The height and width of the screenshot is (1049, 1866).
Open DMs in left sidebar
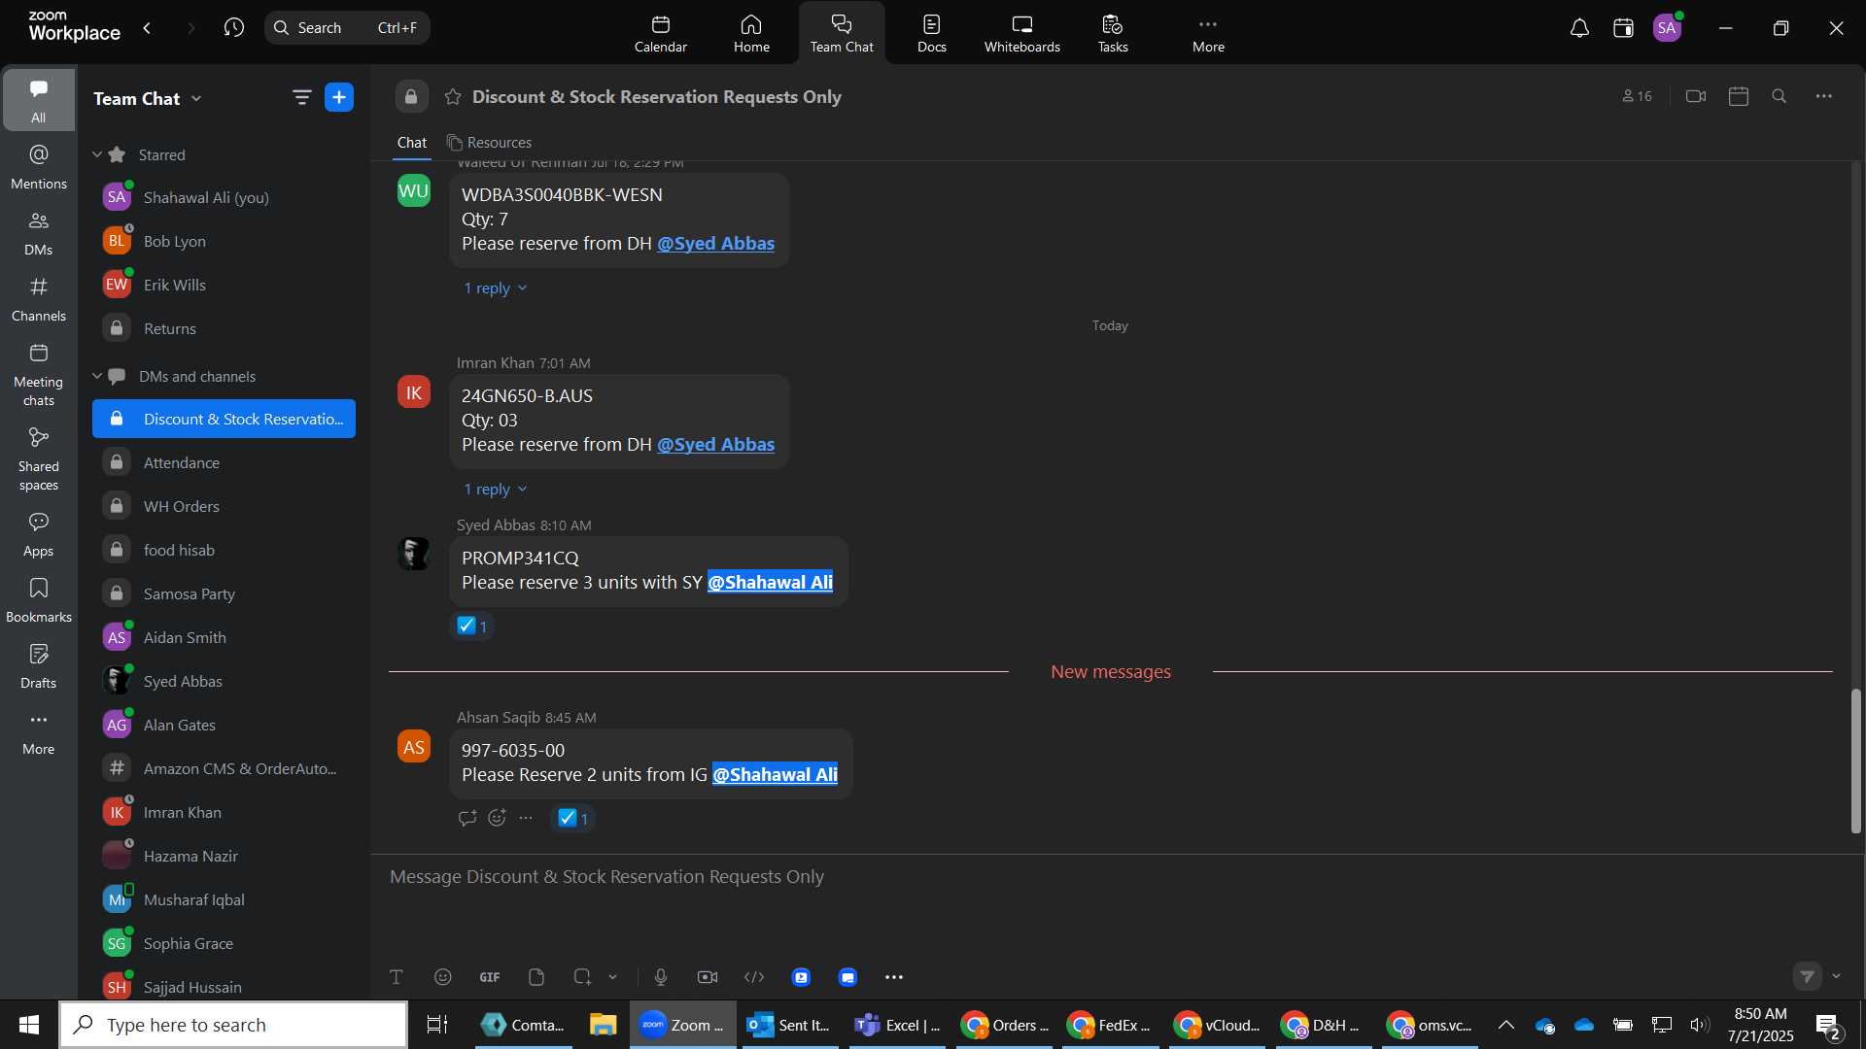(38, 233)
